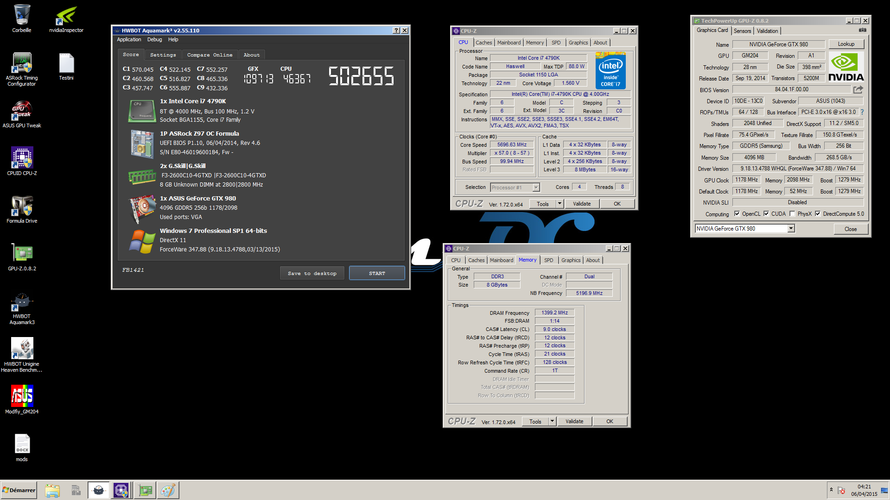Click the Bus Interface question mark
The height and width of the screenshot is (500, 890).
862,112
